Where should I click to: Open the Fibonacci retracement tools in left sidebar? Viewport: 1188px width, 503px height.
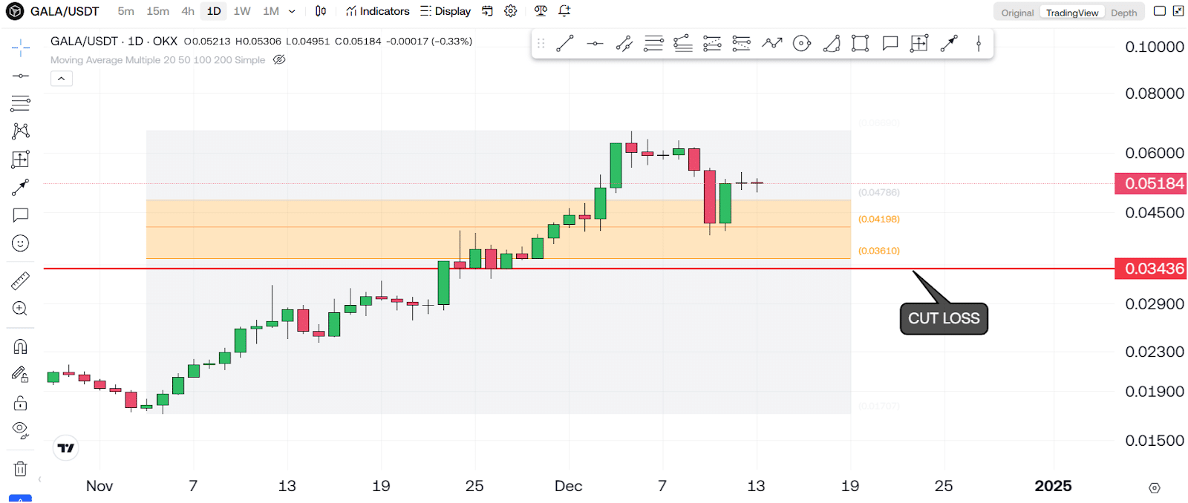(21, 103)
